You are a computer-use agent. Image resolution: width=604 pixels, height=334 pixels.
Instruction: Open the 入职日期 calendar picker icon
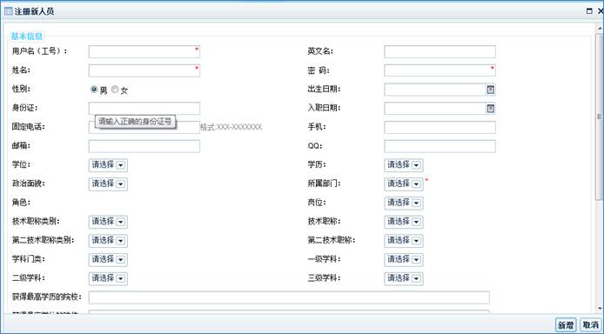(490, 109)
